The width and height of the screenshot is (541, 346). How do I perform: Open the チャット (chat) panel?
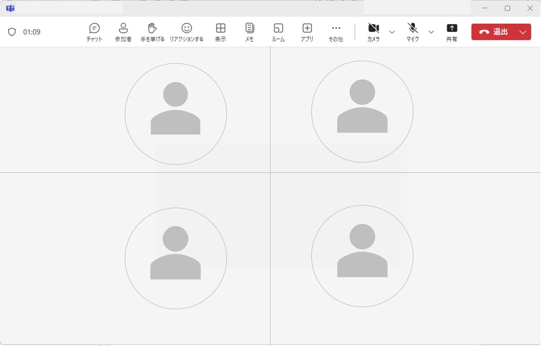[94, 32]
